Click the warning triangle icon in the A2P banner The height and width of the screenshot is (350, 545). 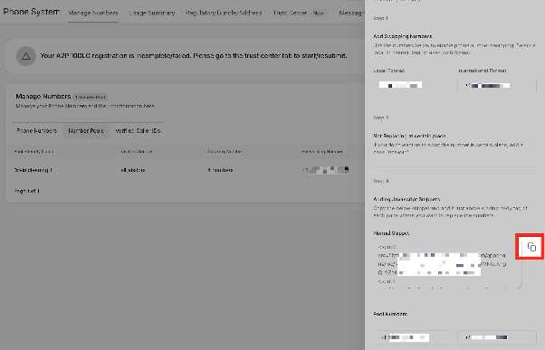click(26, 56)
